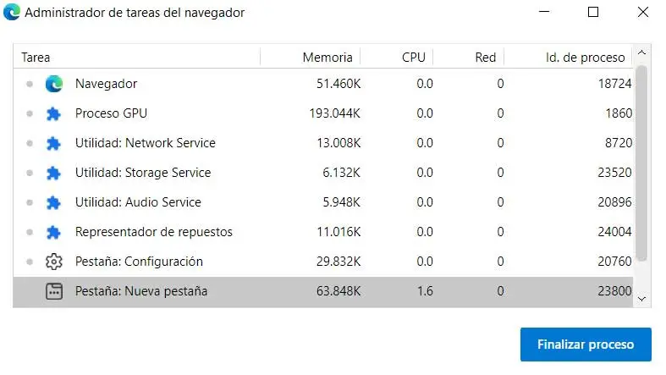The width and height of the screenshot is (666, 375).
Task: Click the gear icon for Configuración tab
Action: 54,262
